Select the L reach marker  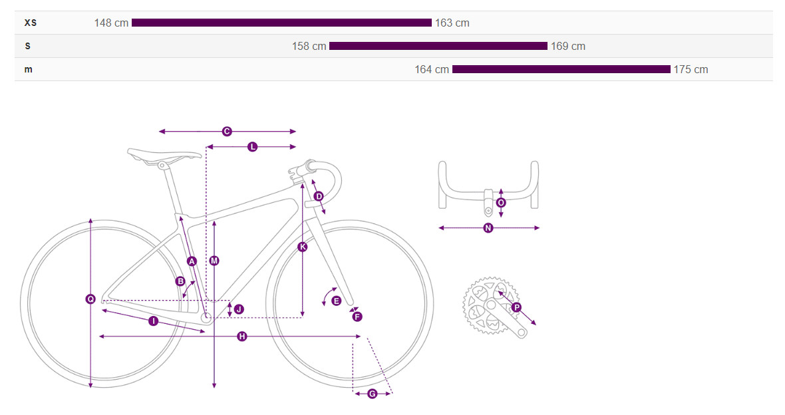pos(252,147)
